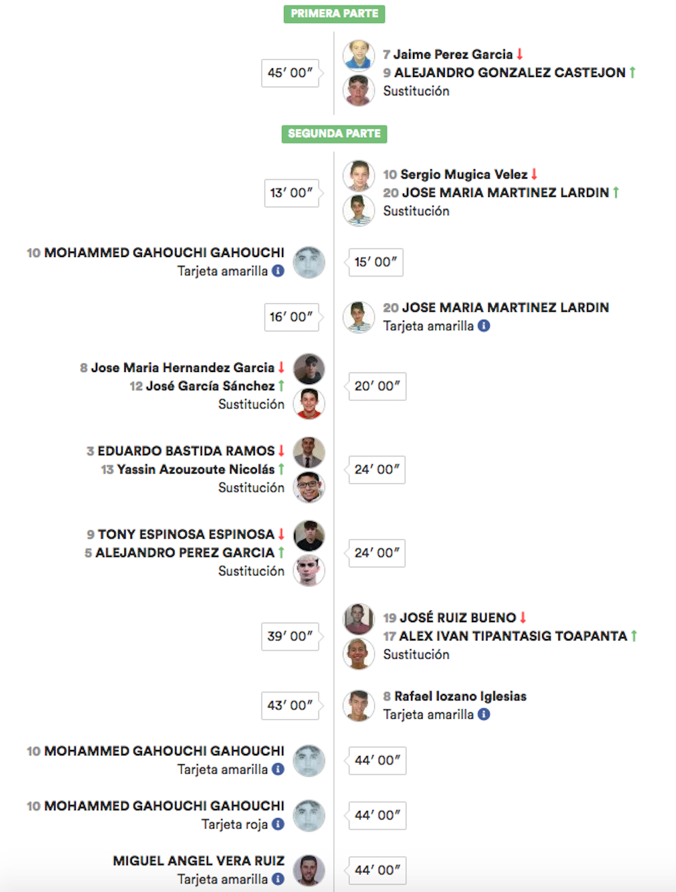The height and width of the screenshot is (892, 676).
Task: Click the 20' 00" timeline marker
Action: [377, 386]
